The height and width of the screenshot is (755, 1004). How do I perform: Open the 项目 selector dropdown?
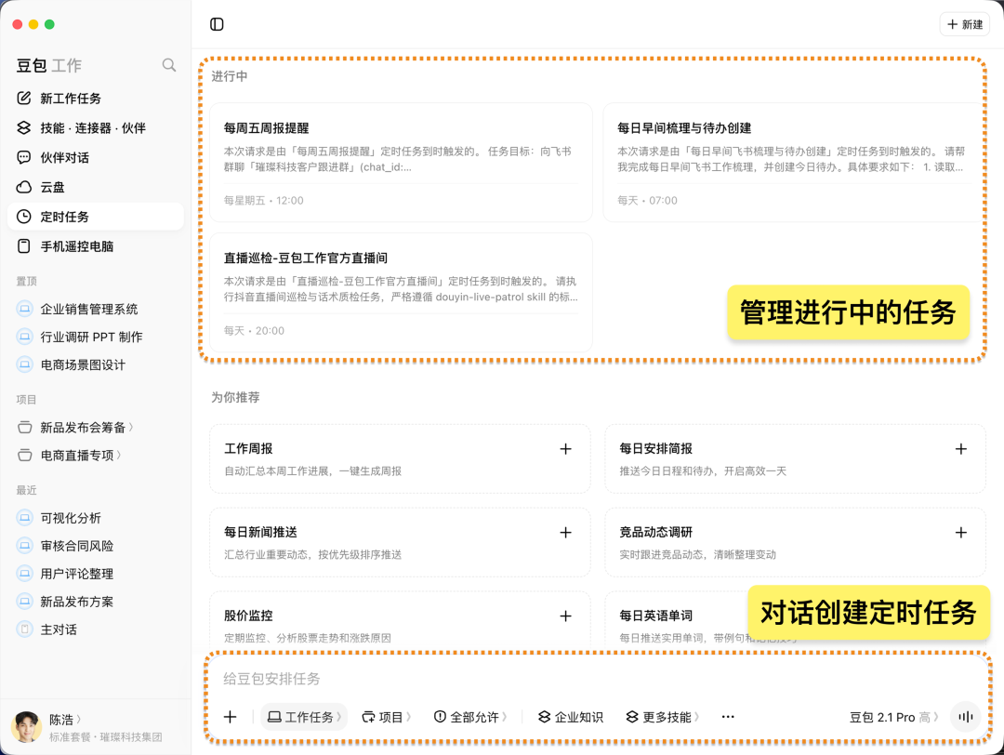386,717
